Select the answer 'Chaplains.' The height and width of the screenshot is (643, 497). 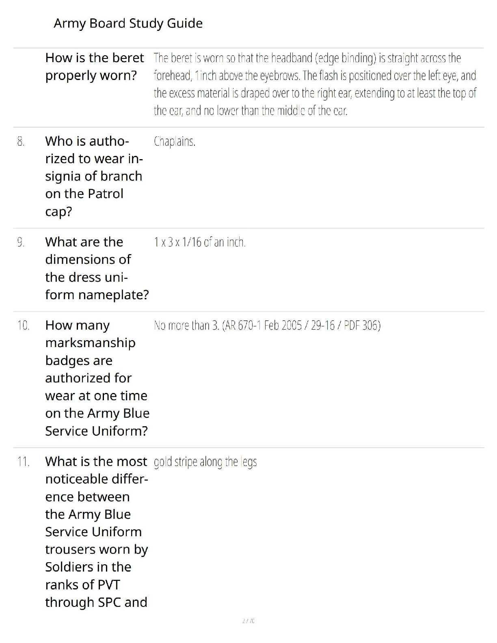point(175,142)
